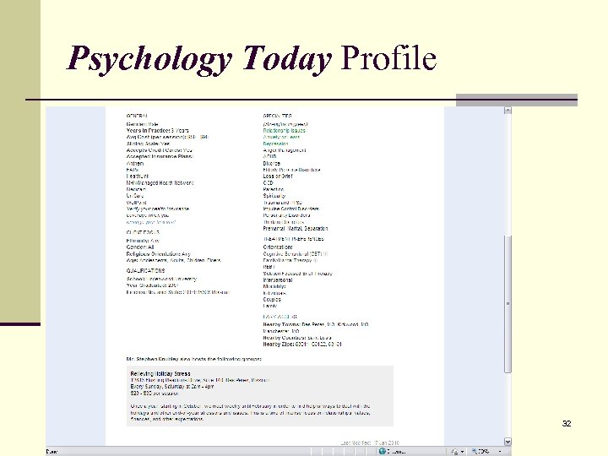Open the Depression specialty link

tap(275, 144)
